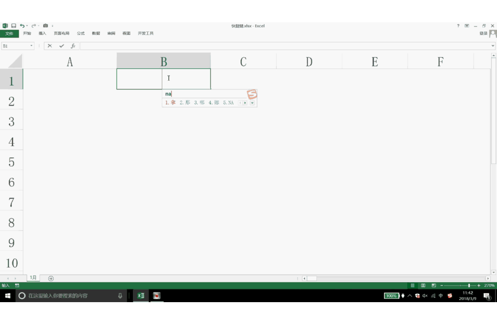
Task: Select column A header
Action: coord(70,61)
